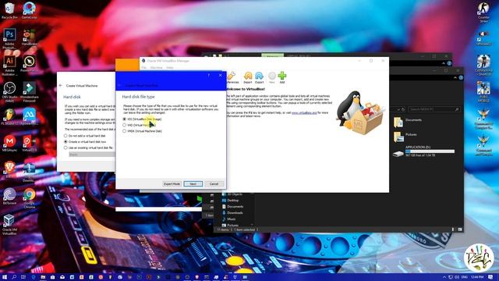Image resolution: width=499 pixels, height=281 pixels.
Task: Select Documents in File Explorer navigation tree
Action: pos(232,206)
